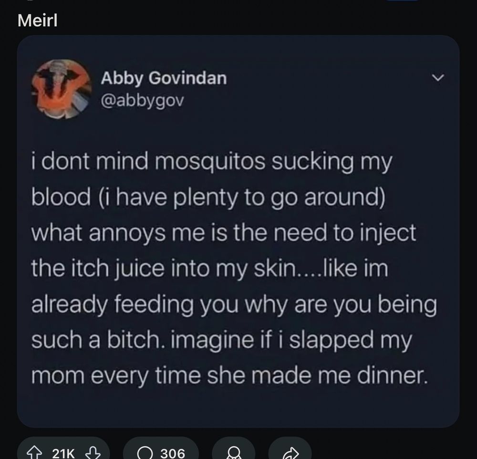477x459 pixels.
Task: Click the phrase 'plenty to go around'
Action: [277, 197]
